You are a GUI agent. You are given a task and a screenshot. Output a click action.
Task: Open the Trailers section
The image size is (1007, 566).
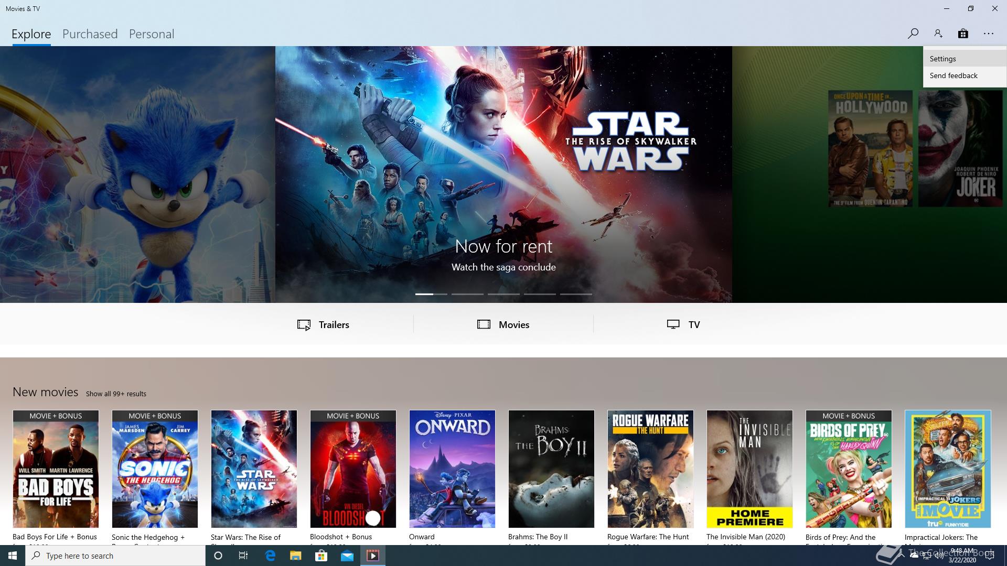click(323, 324)
